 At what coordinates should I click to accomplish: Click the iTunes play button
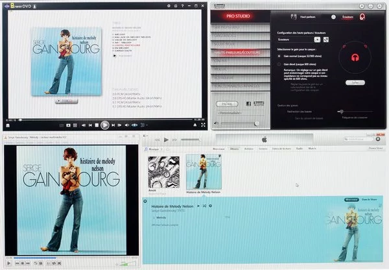click(x=166, y=140)
